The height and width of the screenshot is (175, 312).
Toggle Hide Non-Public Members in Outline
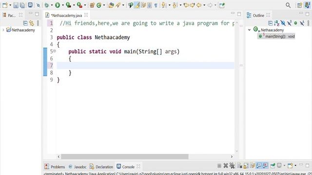[296, 23]
